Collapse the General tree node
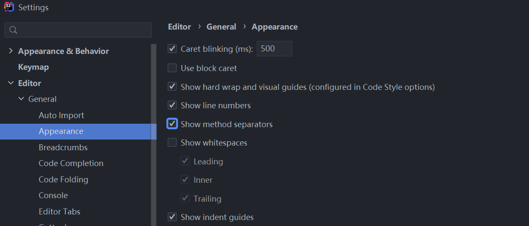 21,99
